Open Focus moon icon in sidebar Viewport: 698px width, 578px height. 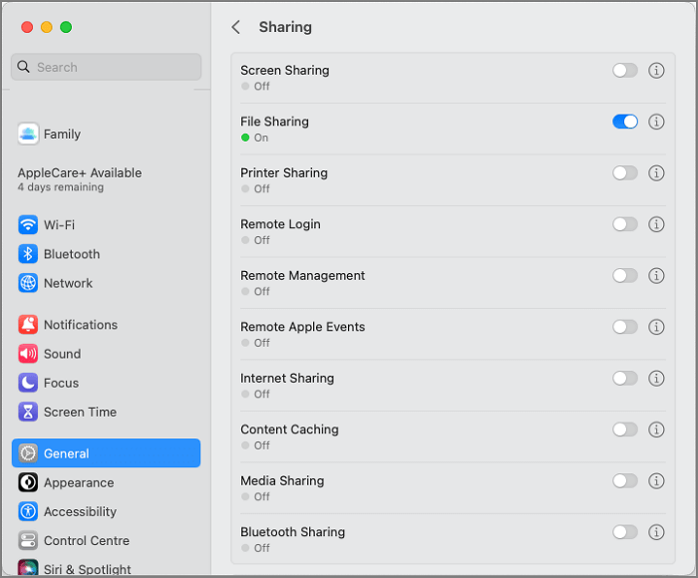(28, 383)
